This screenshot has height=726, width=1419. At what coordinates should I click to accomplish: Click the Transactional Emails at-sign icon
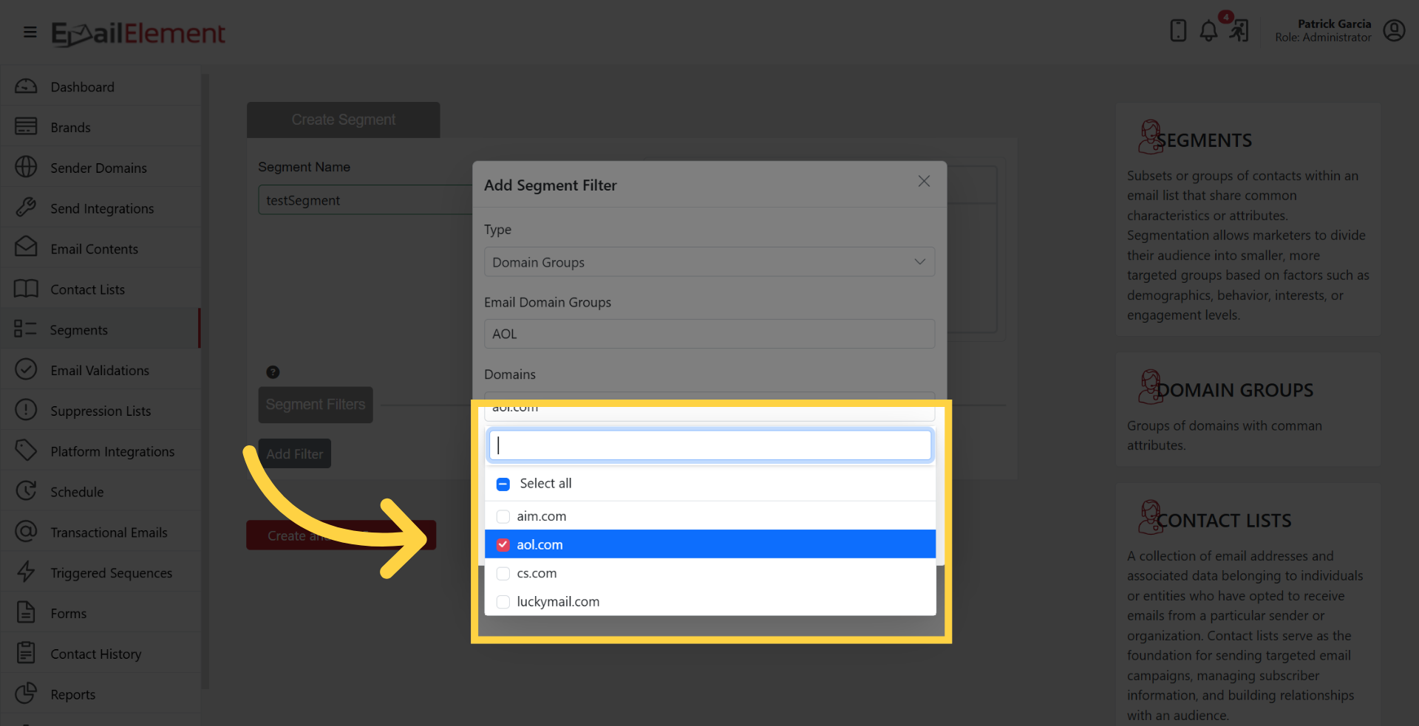[x=26, y=531]
